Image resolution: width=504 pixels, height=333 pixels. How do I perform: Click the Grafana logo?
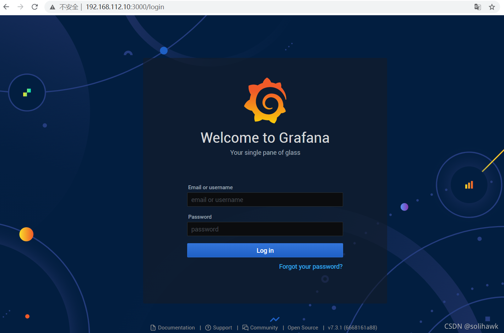265,100
